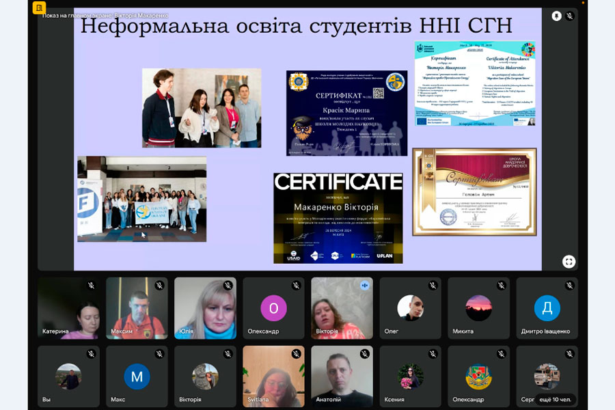
Task: Click the mute icon on Олег's tile
Action: tap(433, 286)
